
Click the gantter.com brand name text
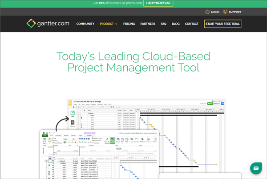(53, 24)
